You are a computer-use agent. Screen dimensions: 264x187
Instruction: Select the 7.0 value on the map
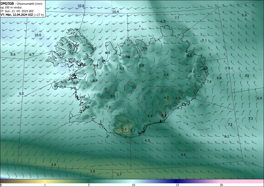coord(71,53)
